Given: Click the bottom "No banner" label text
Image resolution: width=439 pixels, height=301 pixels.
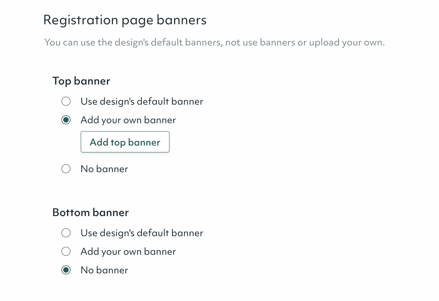Looking at the screenshot, I should (x=104, y=270).
